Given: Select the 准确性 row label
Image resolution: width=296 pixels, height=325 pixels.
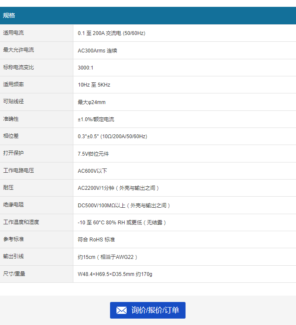Looking at the screenshot, I should 11,119.
